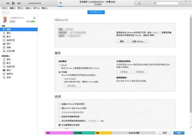Click the sync activity icon in status area

click(x=60, y=3)
